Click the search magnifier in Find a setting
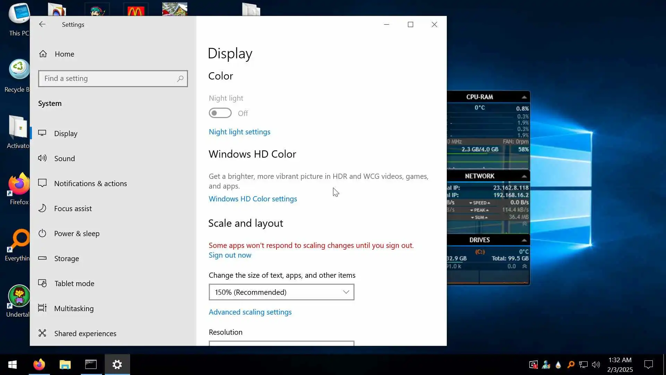Viewport: 666px width, 375px height. [180, 79]
